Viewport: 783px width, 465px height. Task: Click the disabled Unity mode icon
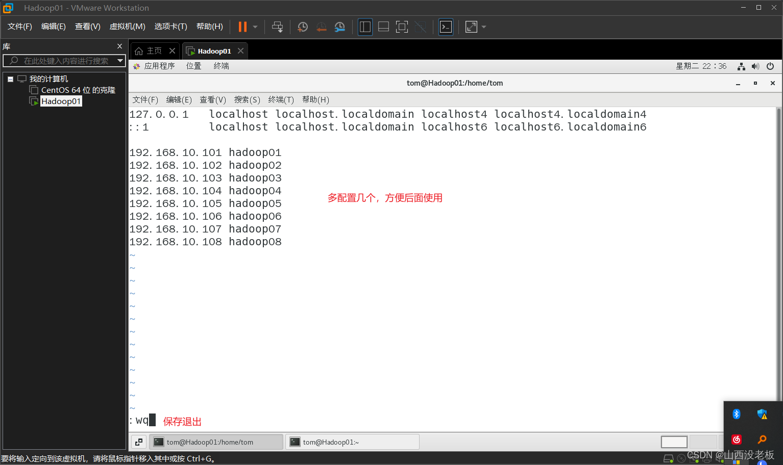(x=420, y=27)
